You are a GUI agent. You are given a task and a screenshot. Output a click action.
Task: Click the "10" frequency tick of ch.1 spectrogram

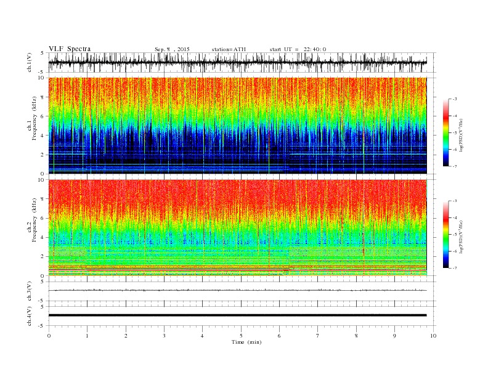coord(41,78)
